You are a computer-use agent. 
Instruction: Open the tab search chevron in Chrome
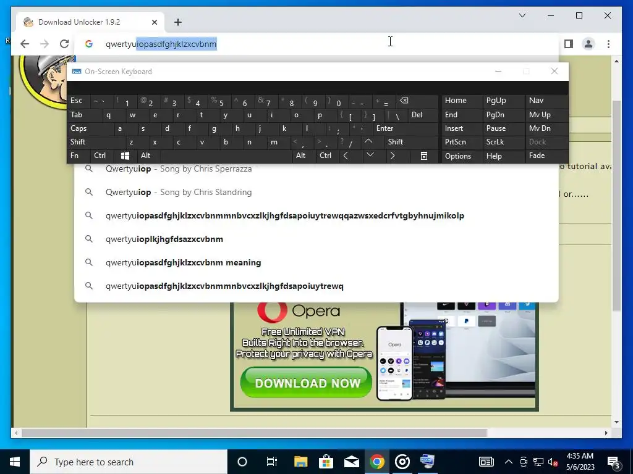click(x=522, y=15)
